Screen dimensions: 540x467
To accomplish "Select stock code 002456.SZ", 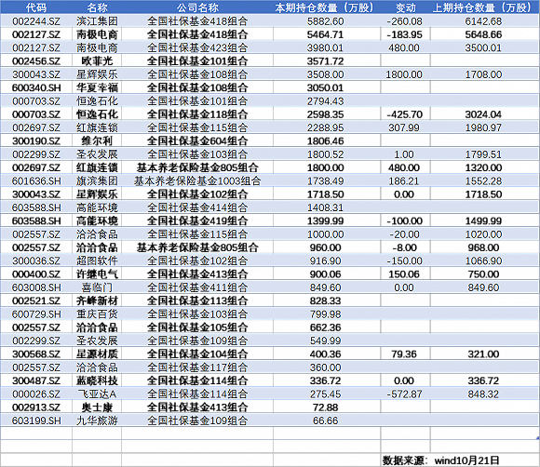I will tap(36, 61).
